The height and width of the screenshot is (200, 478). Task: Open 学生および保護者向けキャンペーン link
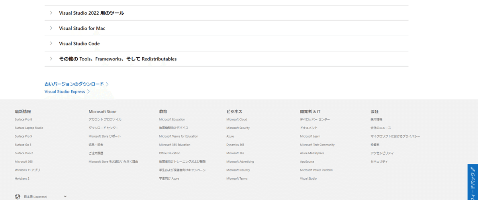pyautogui.click(x=182, y=170)
